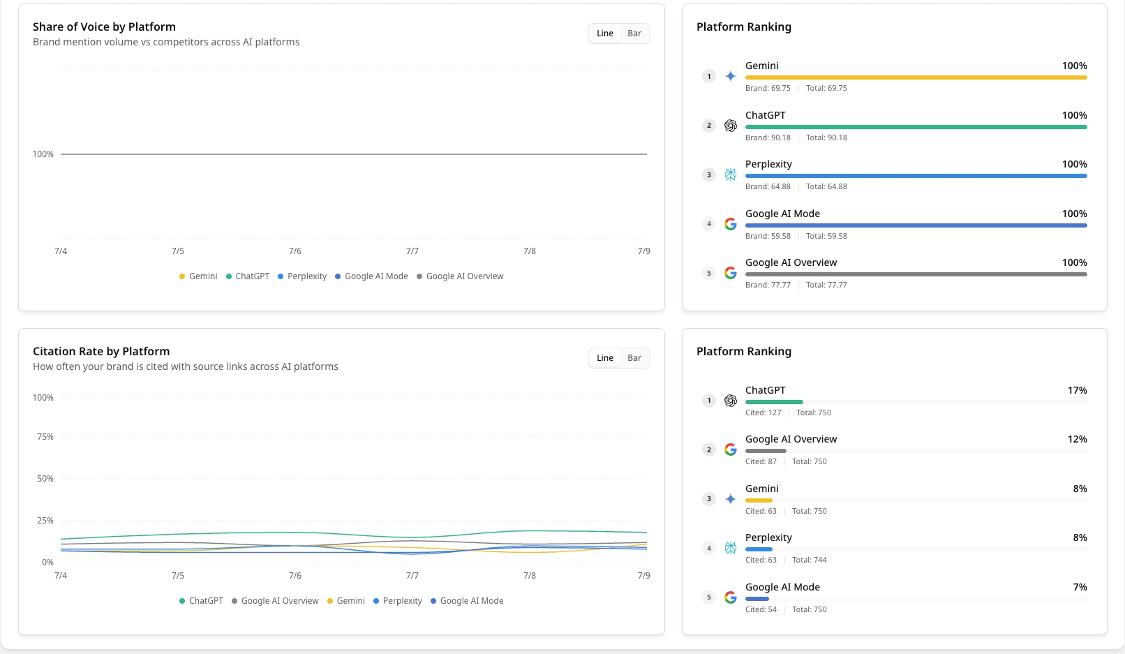Click the ChatGPT logo in citation ranking
Screen dimensions: 1125x654
coord(731,401)
